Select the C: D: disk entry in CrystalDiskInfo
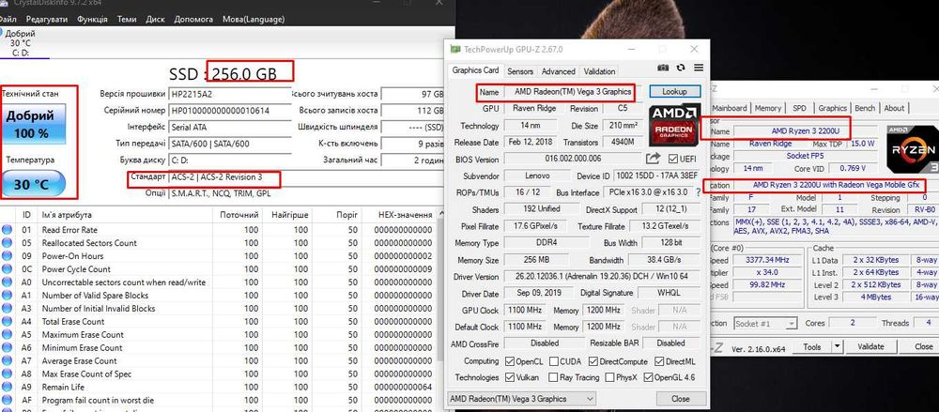Viewport: 939px width, 412px height. tap(22, 44)
